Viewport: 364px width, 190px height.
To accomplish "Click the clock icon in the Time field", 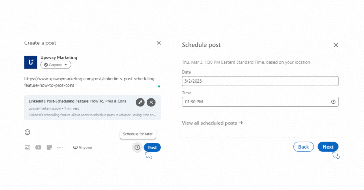I will (333, 102).
